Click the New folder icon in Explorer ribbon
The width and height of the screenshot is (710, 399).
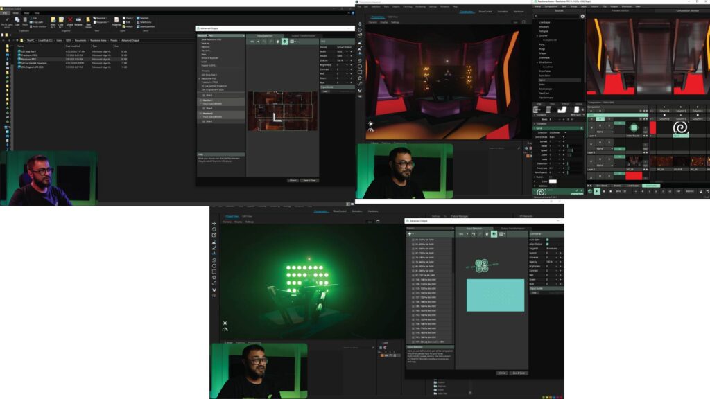(x=88, y=21)
